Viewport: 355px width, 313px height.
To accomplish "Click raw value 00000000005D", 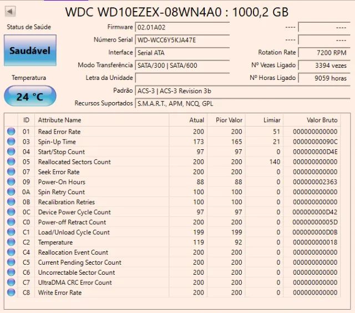I will pyautogui.click(x=315, y=222).
